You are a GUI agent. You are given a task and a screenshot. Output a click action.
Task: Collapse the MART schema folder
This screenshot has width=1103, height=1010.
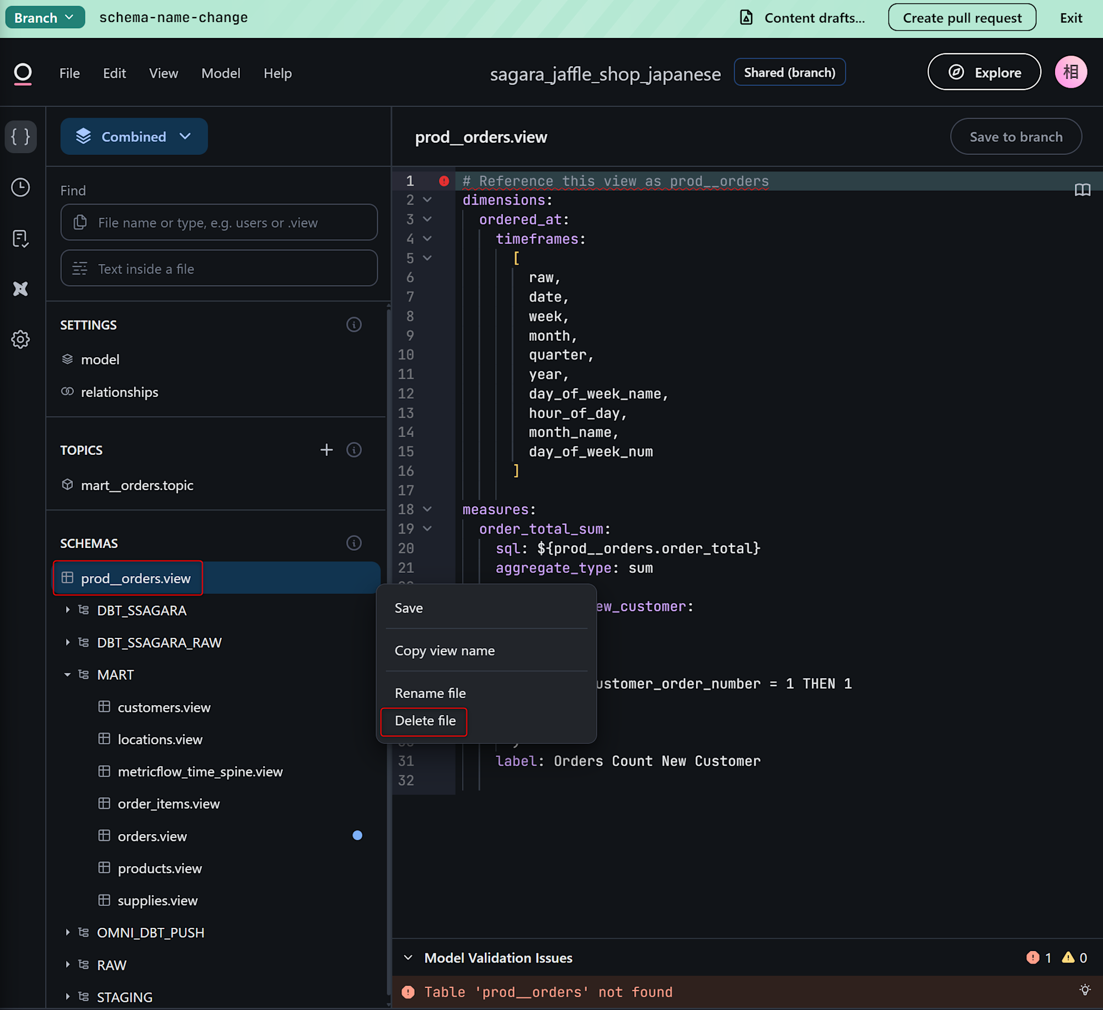(67, 675)
